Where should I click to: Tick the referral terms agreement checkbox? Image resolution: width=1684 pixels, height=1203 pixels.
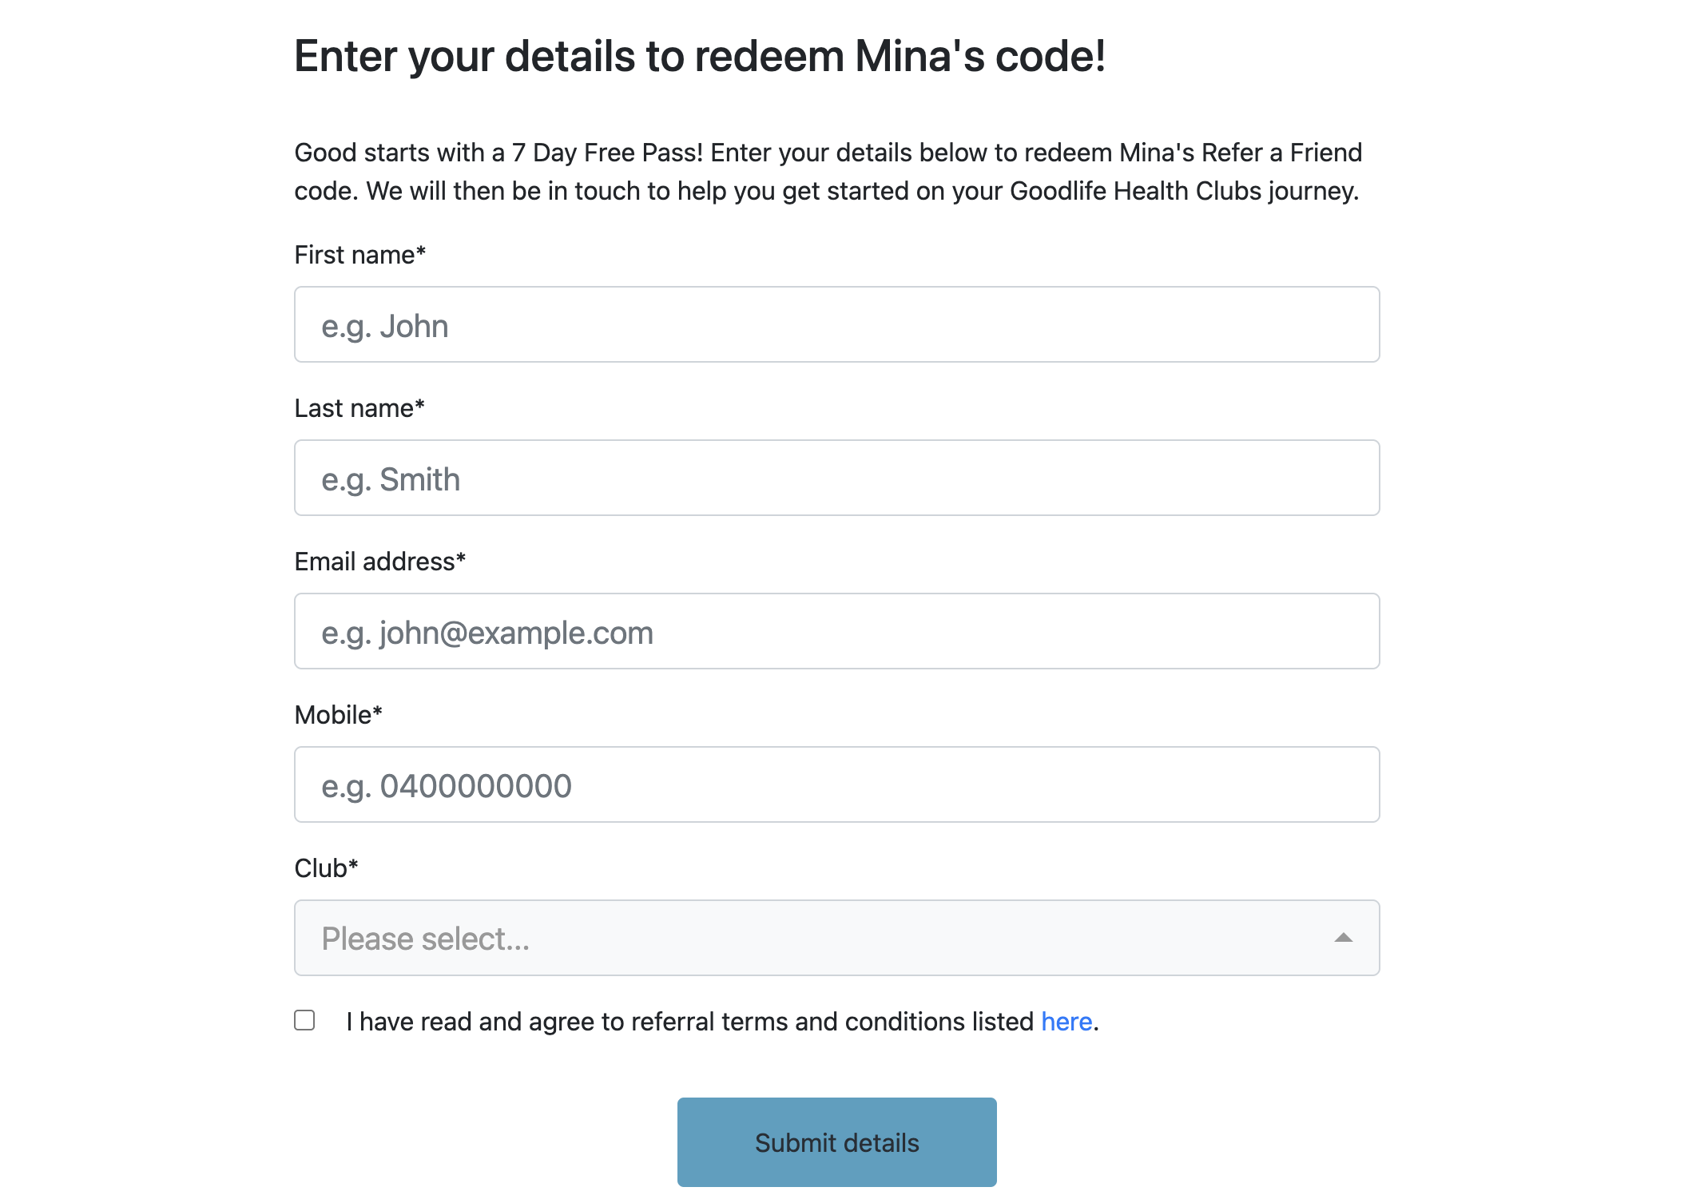tap(304, 1020)
